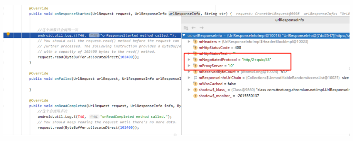Collapse the urlResponseInfo root node
353x141 pixels.
(x=184, y=35)
